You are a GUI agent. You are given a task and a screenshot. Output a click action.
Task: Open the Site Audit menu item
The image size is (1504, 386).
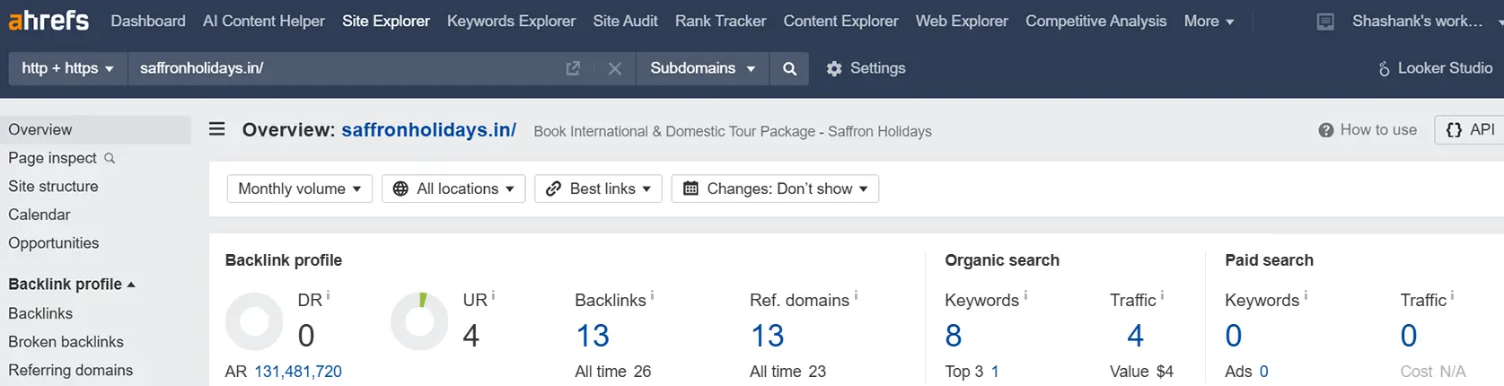click(625, 21)
